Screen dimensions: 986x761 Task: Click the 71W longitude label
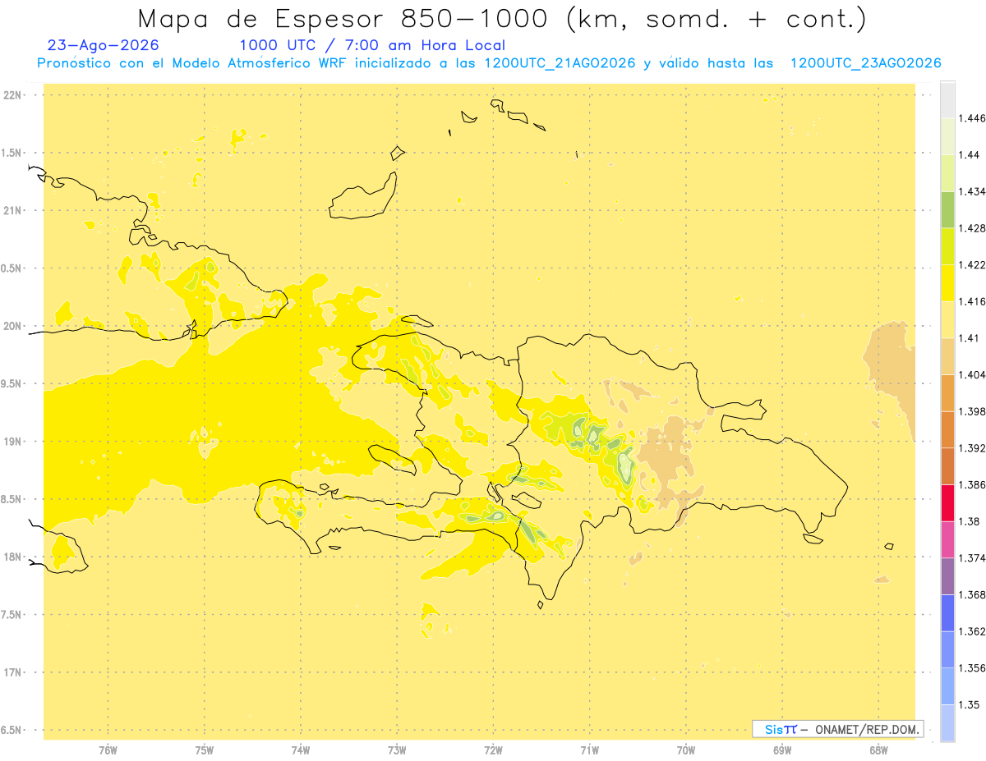coord(589,750)
